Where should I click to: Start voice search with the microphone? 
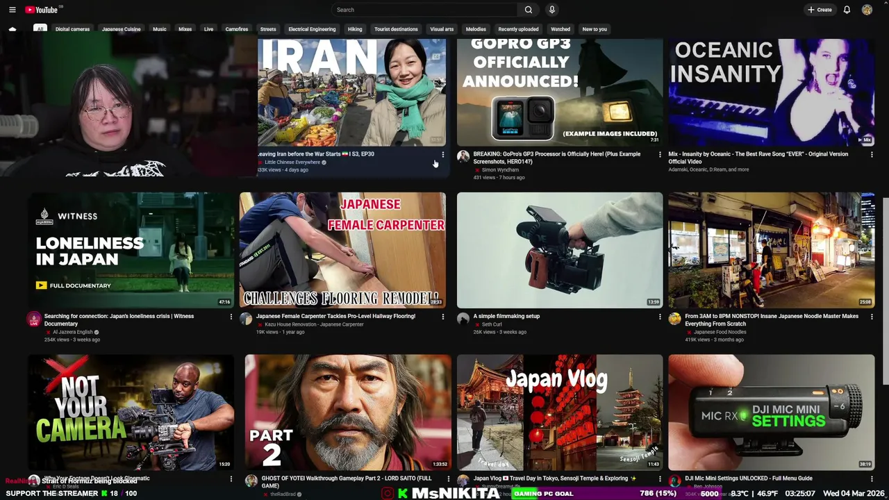click(x=551, y=10)
